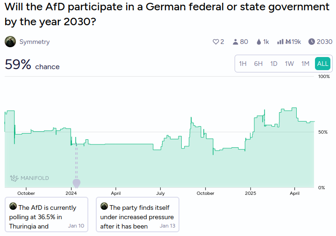
Task: Click the clock close-date icon
Action: [312, 42]
